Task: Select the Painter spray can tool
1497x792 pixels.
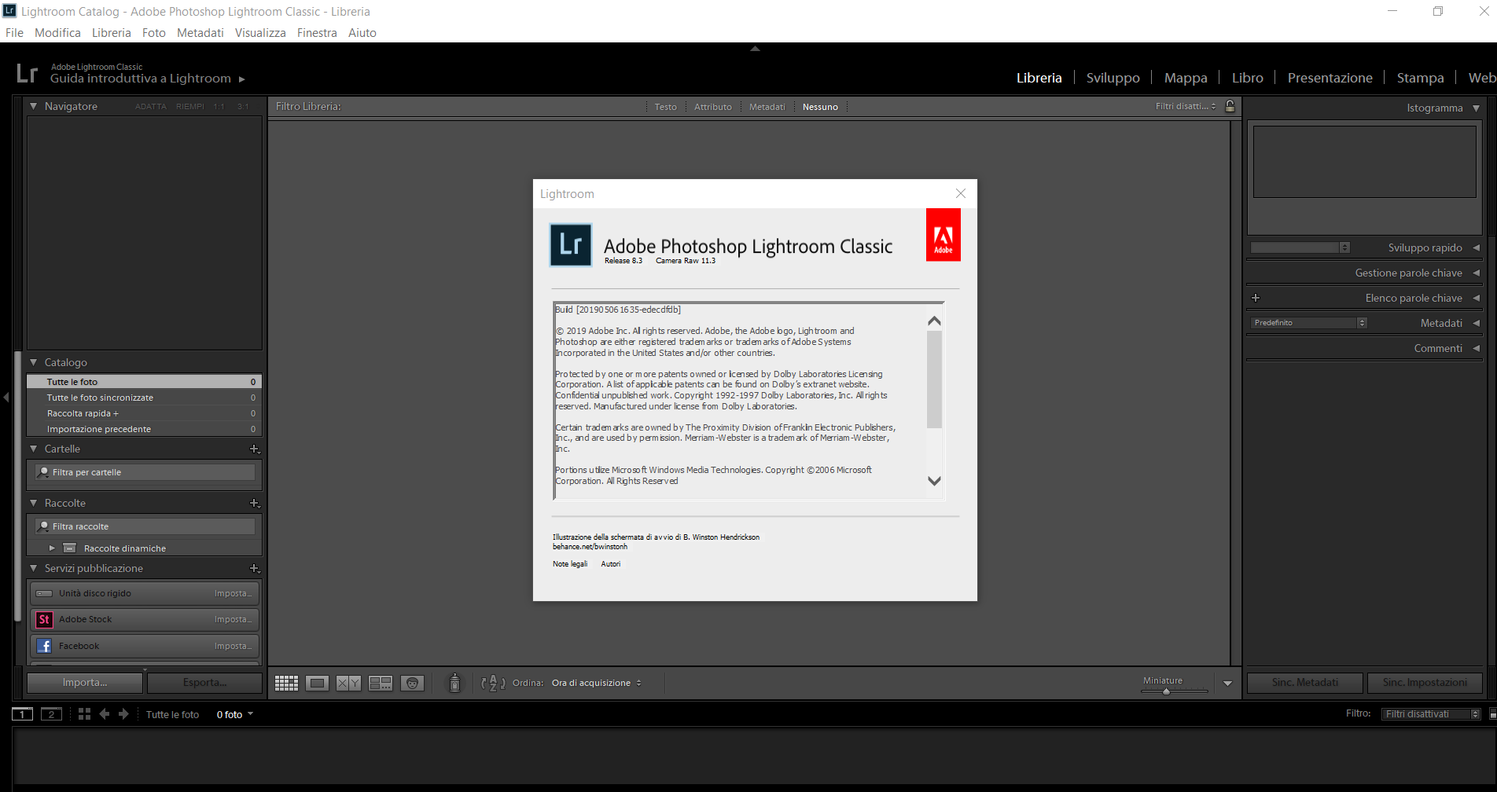Action: 454,683
